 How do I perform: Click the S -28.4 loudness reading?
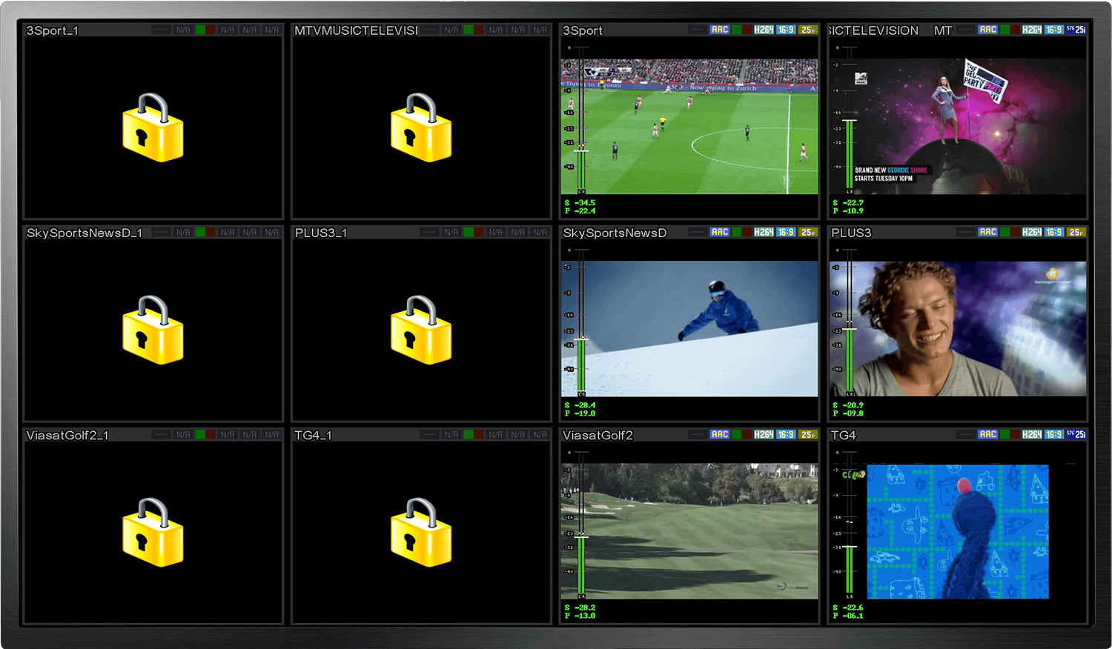click(580, 405)
